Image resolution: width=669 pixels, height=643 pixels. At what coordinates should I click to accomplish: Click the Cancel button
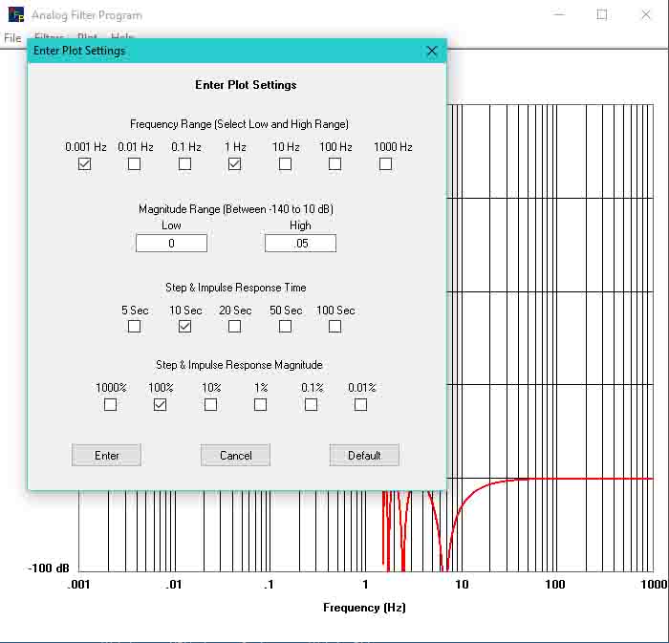tap(235, 455)
